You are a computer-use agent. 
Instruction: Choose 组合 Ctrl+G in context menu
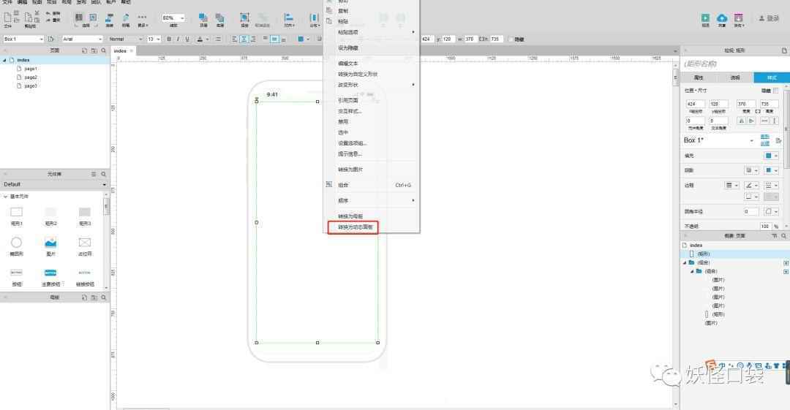coord(371,185)
